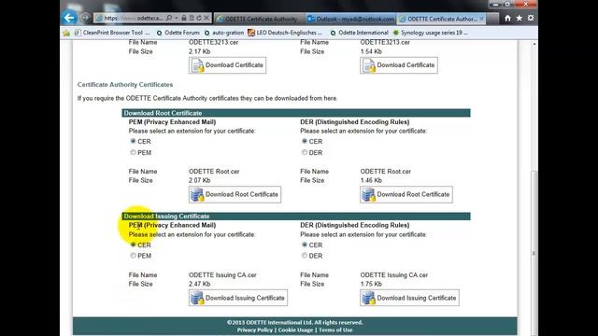
Task: Select CER under Issuing Certificate PEM section
Action: 133,245
